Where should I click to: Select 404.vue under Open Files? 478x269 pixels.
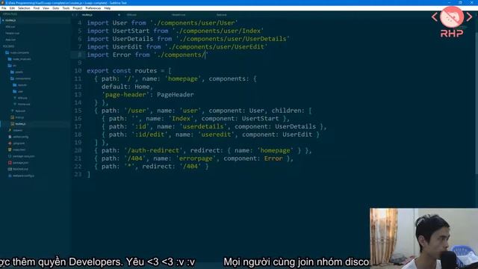point(10,27)
